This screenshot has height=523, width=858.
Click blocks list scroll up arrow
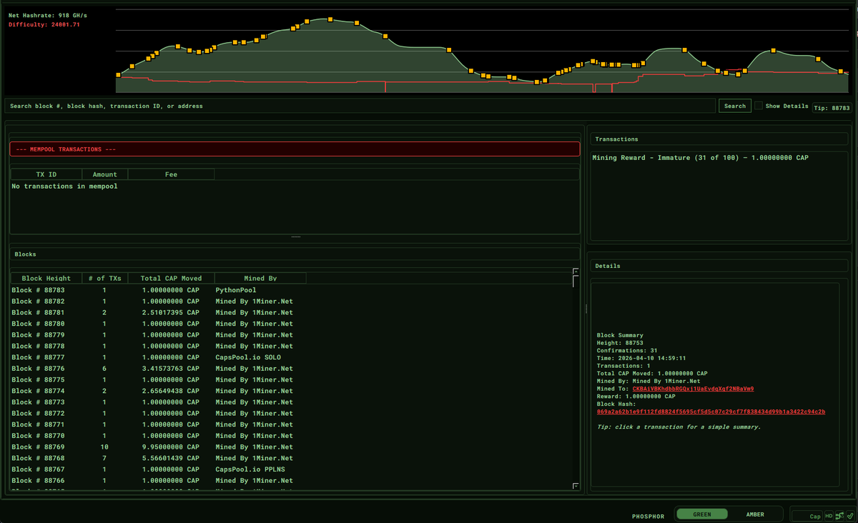pyautogui.click(x=576, y=272)
